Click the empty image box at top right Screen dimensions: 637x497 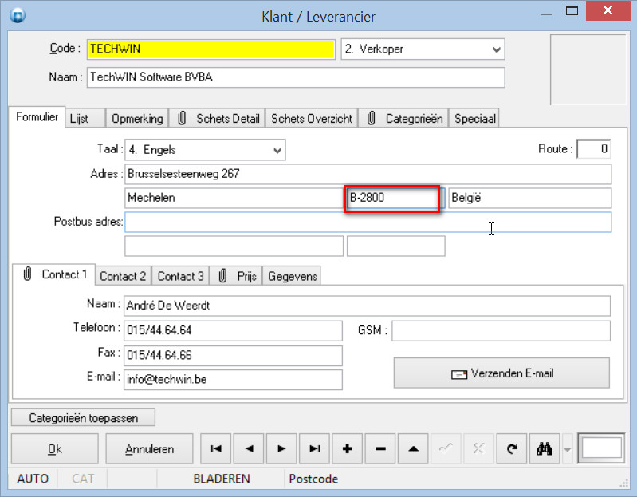[588, 69]
